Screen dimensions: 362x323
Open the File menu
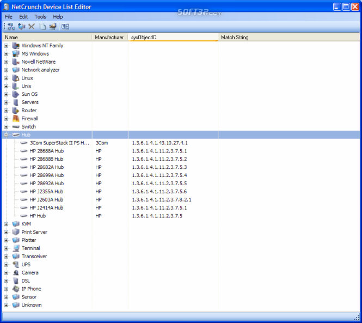pos(9,17)
